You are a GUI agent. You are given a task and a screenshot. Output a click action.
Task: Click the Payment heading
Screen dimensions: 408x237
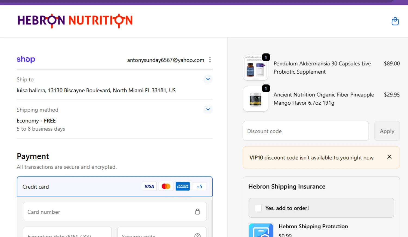coord(33,156)
